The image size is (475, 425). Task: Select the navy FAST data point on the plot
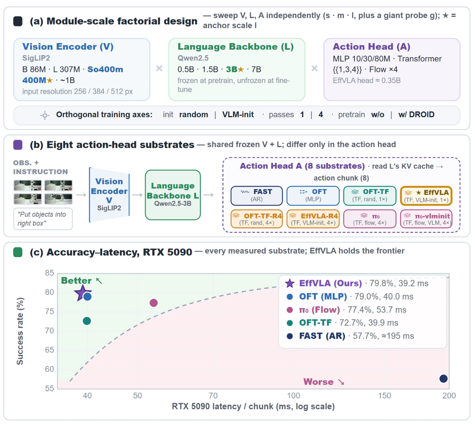click(x=443, y=379)
